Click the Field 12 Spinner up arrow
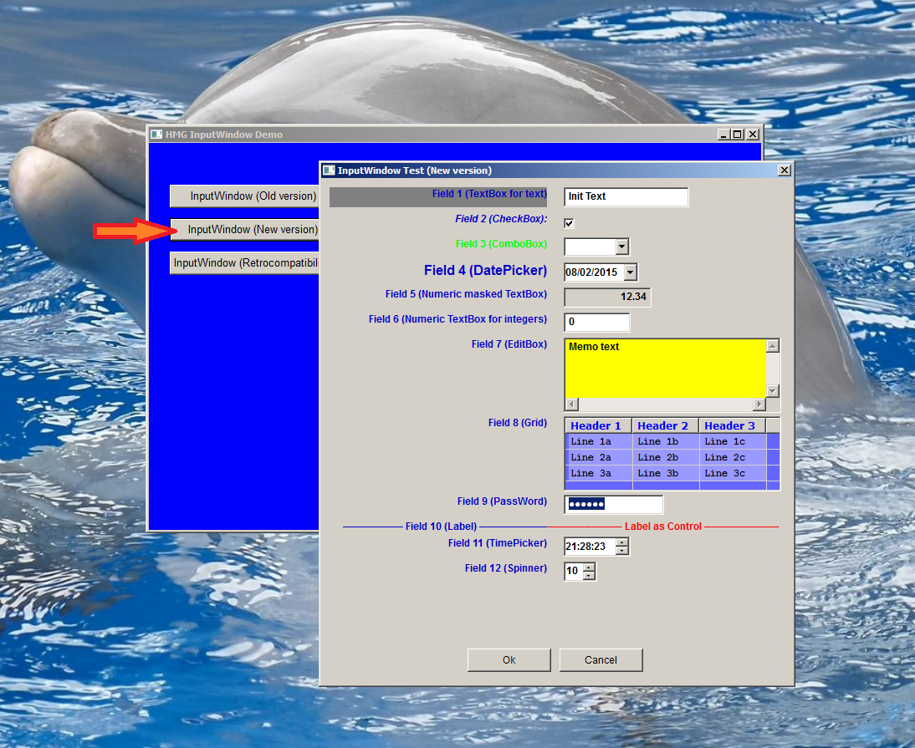The height and width of the screenshot is (748, 915). (590, 567)
